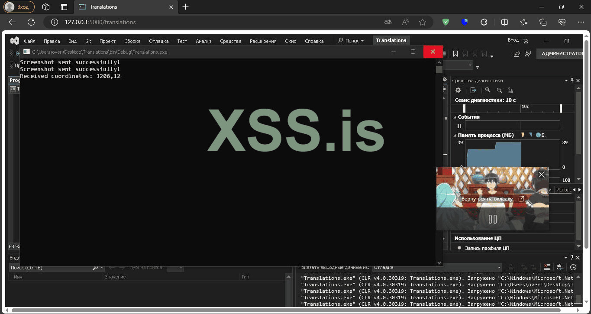Toggle output timestamps clock icon
Image resolution: width=591 pixels, height=314 pixels.
573,267
